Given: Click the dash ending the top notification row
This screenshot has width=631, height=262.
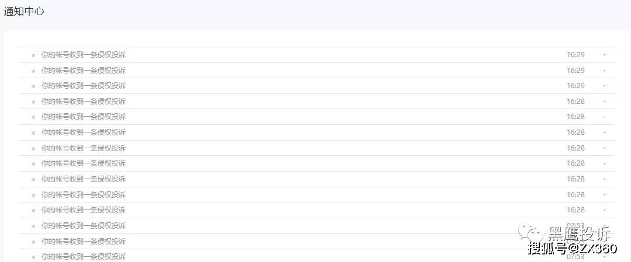Looking at the screenshot, I should point(604,55).
